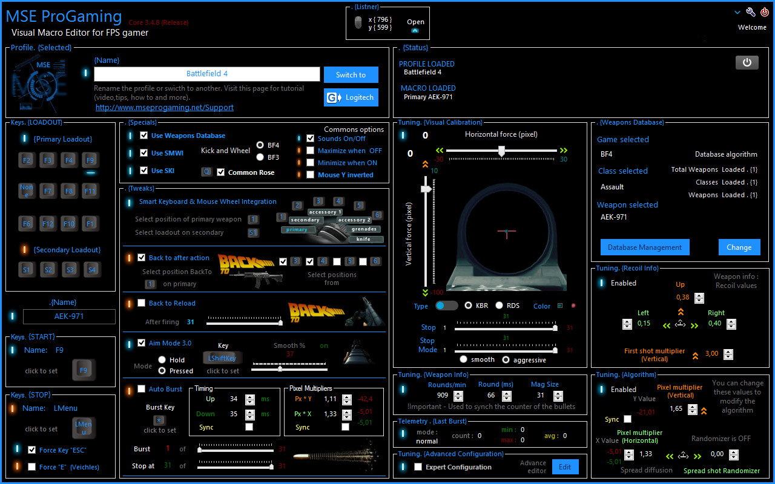This screenshot has height=484, width=775.
Task: Click the Horizontal force slider
Action: 502,151
